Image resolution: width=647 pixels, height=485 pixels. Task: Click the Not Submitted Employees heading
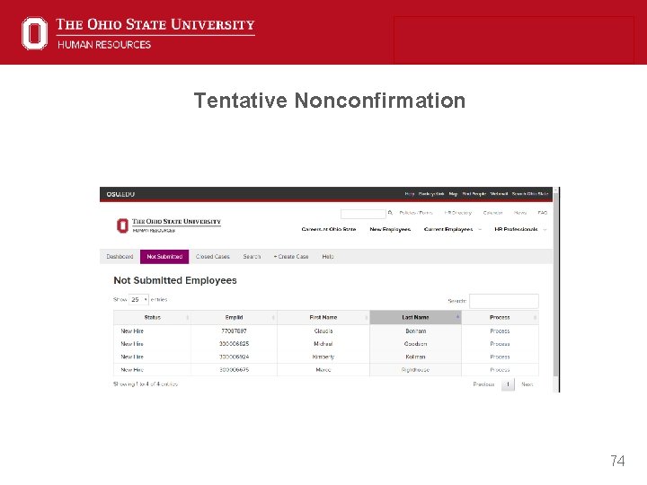[x=175, y=280]
